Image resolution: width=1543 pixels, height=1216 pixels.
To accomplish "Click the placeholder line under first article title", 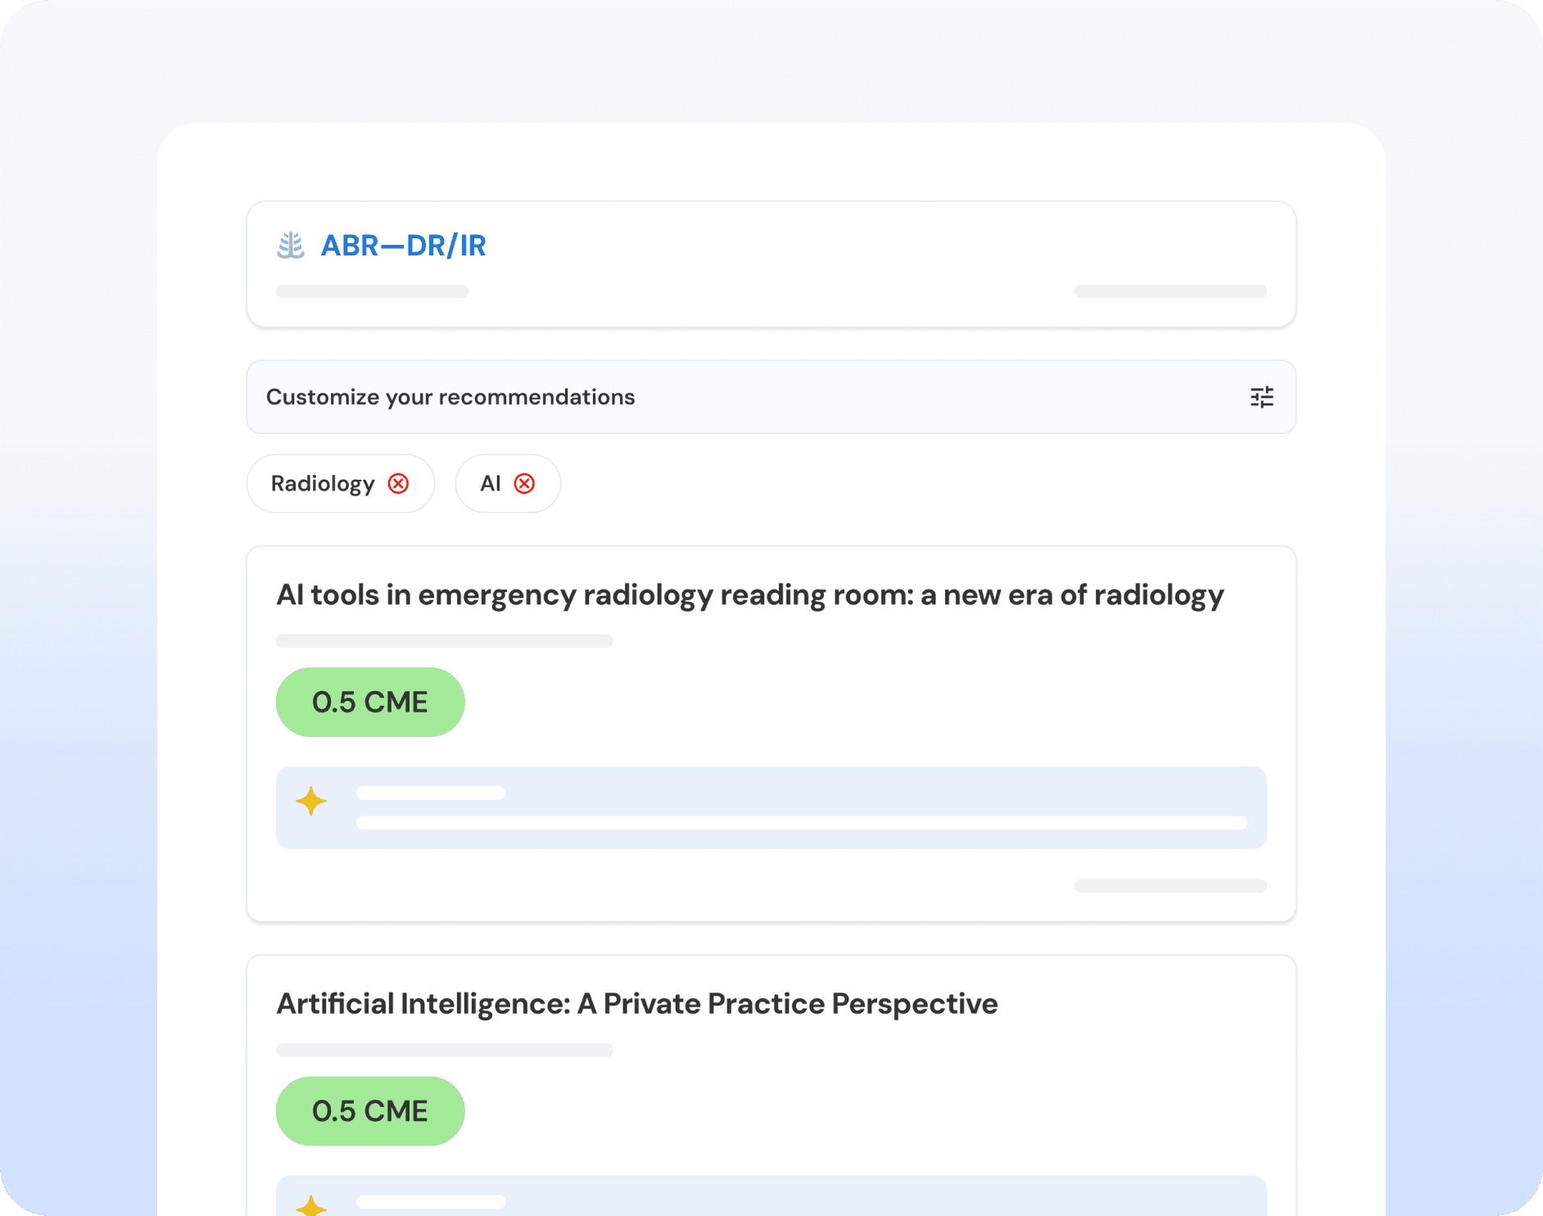I will (x=444, y=641).
